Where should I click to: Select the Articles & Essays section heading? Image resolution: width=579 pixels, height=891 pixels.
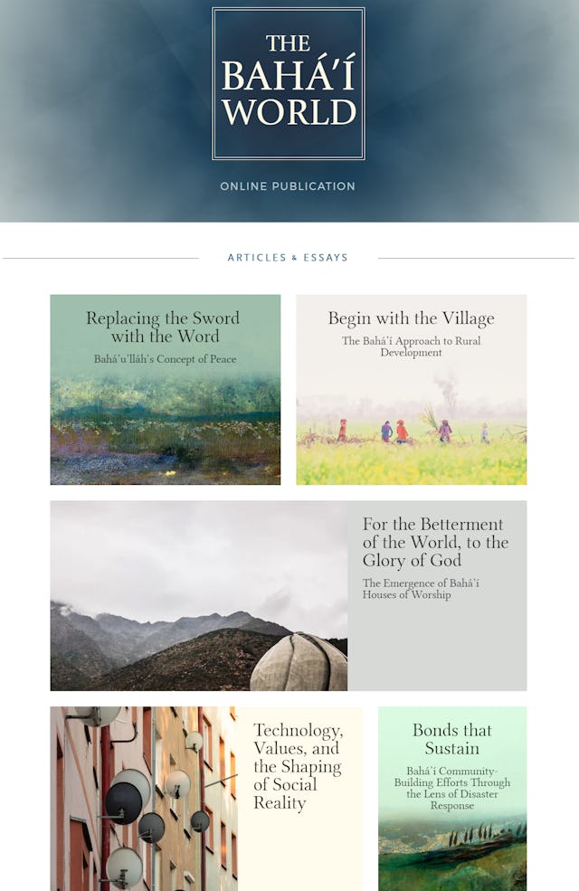[288, 258]
